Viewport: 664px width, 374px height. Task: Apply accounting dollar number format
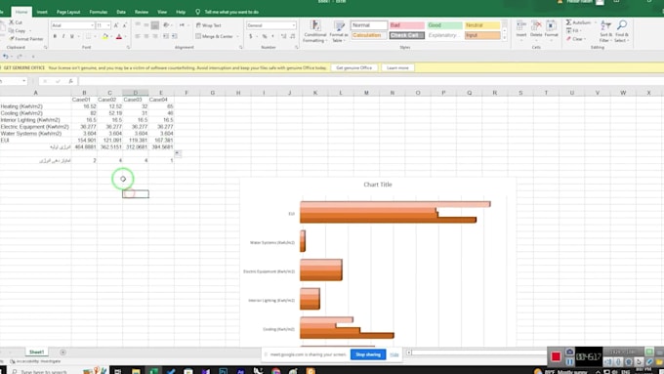(x=251, y=36)
